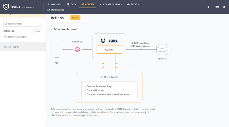Follow the Know more link
This screenshot has height=127, width=229.
coord(92,115)
